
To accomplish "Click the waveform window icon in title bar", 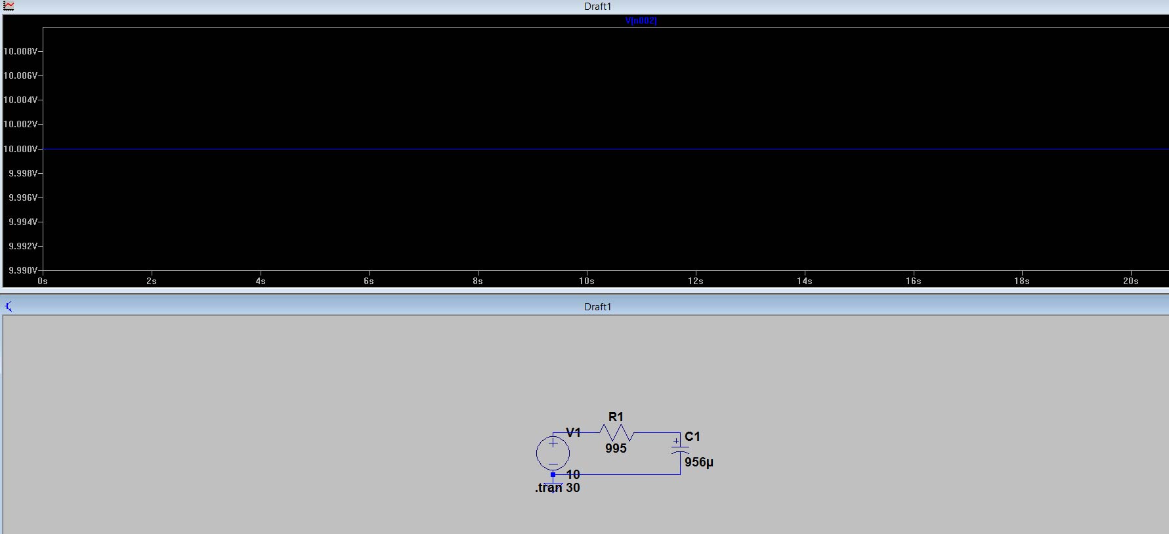I will pos(9,6).
